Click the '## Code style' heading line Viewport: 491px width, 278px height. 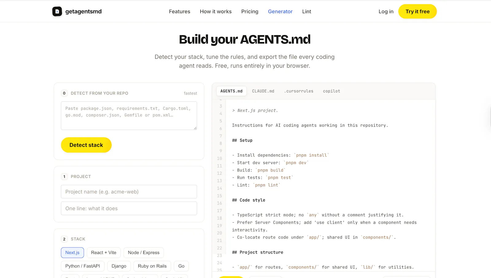[249, 200]
